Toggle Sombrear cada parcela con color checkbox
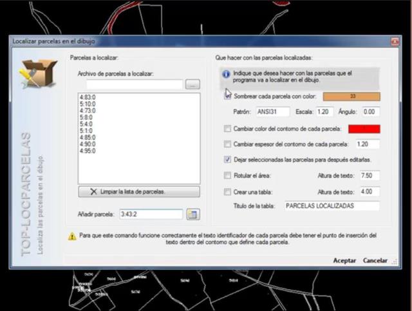Image resolution: width=412 pixels, height=311 pixels. point(227,96)
